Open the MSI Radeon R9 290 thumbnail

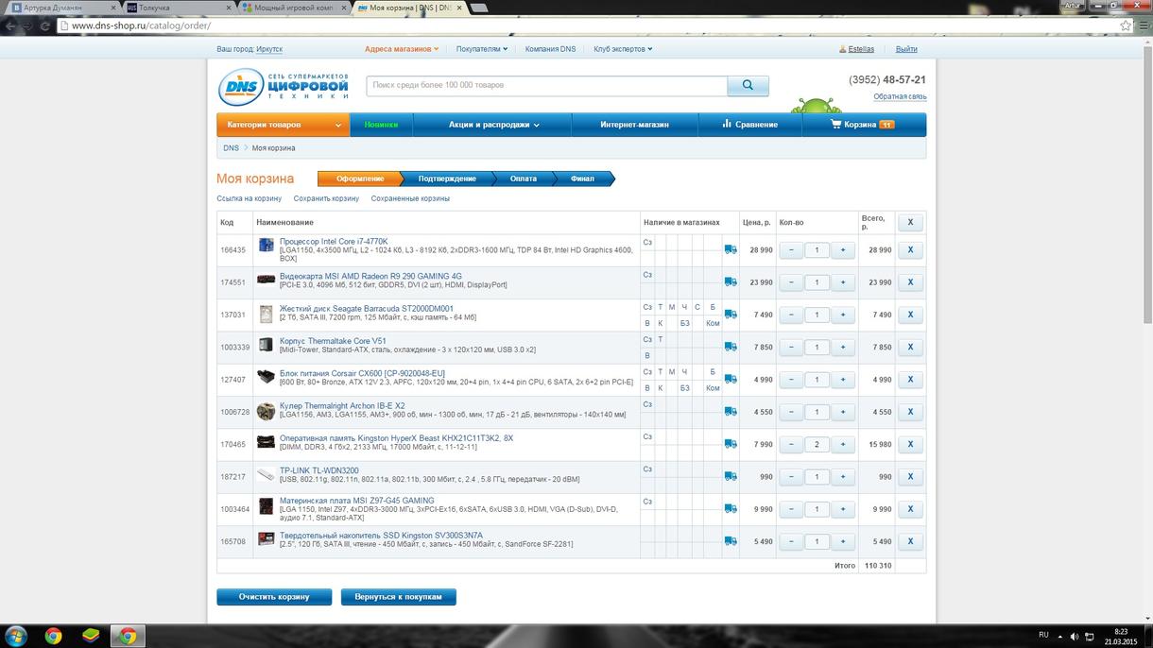pyautogui.click(x=267, y=280)
